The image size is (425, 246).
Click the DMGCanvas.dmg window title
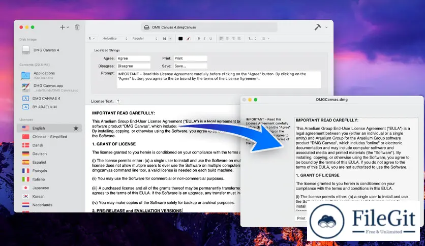(332, 100)
